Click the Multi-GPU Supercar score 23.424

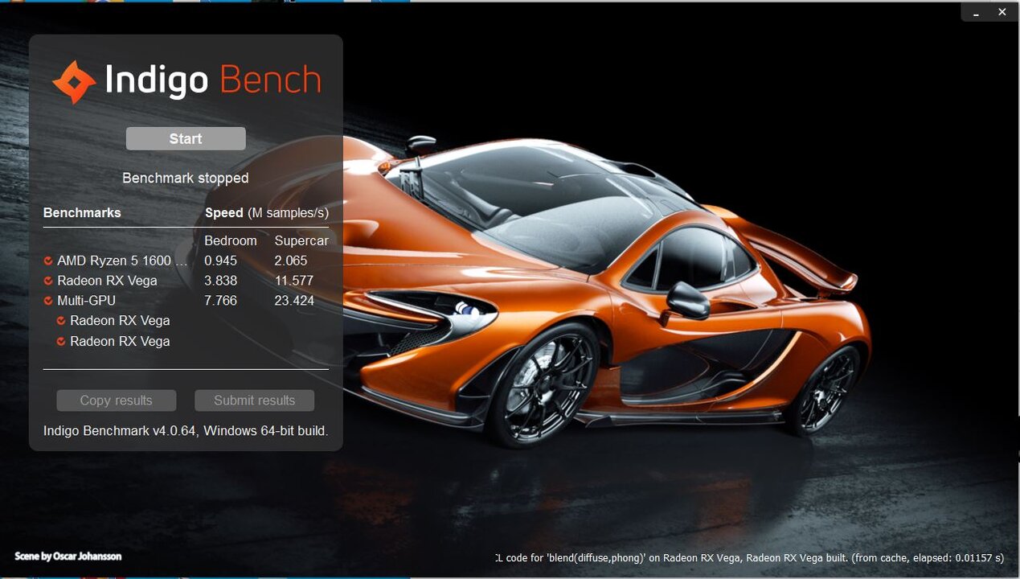click(294, 301)
